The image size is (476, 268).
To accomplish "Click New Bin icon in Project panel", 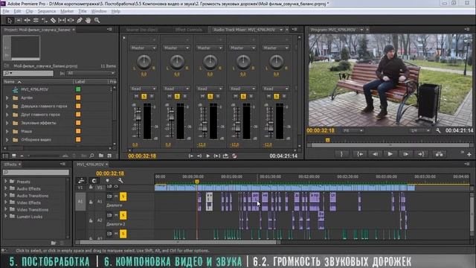I will (101, 156).
